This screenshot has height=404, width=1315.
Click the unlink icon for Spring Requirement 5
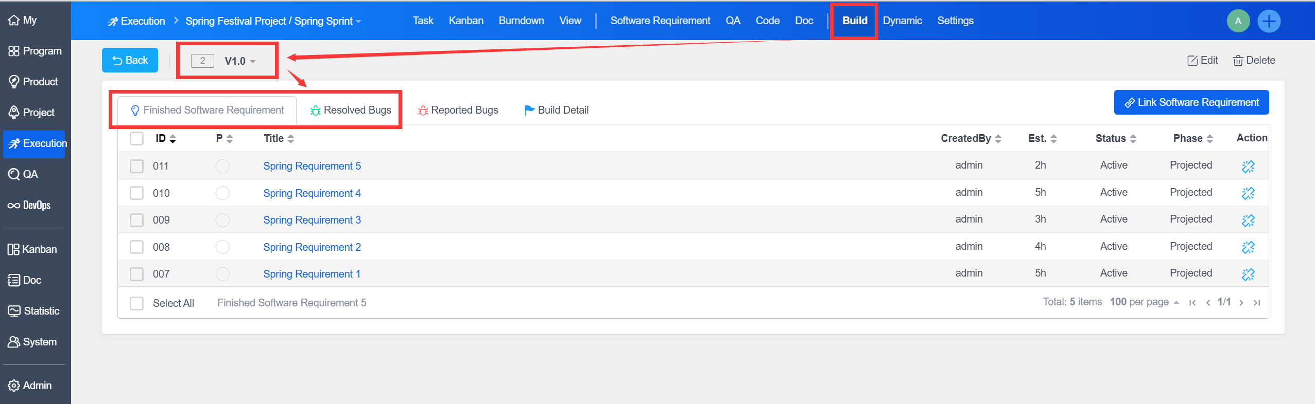1248,166
